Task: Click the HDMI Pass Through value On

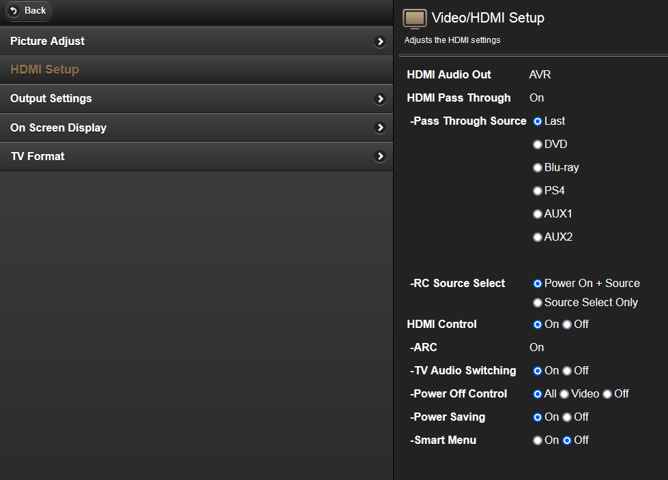Action: [x=537, y=98]
